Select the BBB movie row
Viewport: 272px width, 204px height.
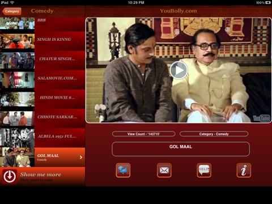42,24
